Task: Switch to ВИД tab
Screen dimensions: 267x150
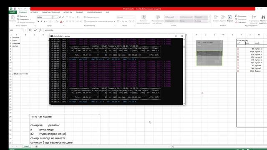Action: click(108, 12)
